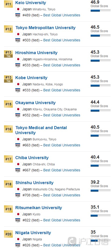Open the Keio University link
Viewport: 112px width, 249px height.
point(31,3)
